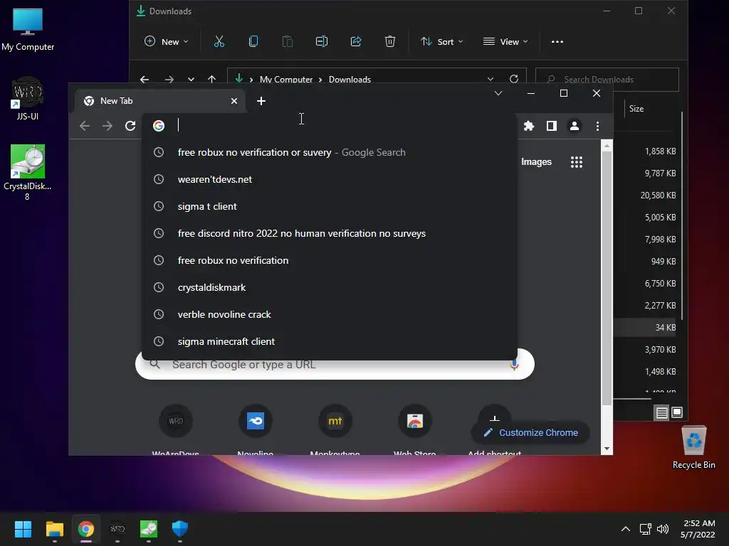Toggle Chrome side panel icon

tap(552, 126)
